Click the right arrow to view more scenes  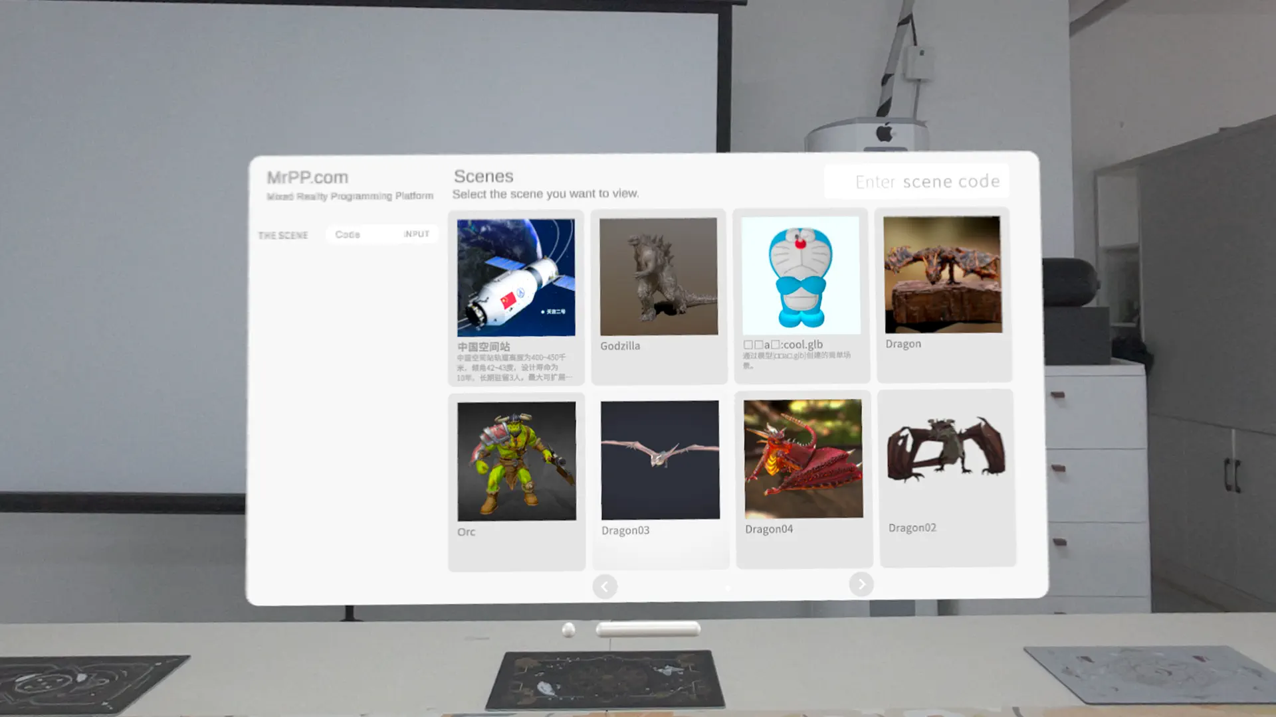[861, 584]
